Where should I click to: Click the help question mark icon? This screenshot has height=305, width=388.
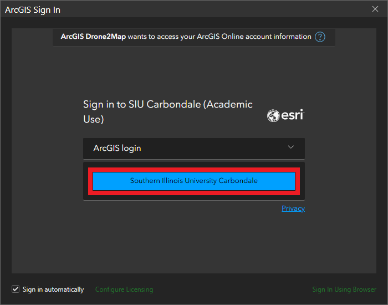[x=320, y=37]
